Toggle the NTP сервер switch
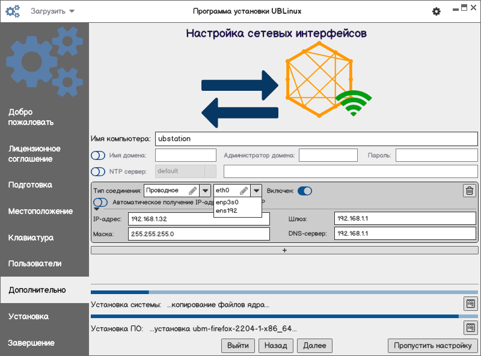The image size is (481, 356). pyautogui.click(x=98, y=171)
